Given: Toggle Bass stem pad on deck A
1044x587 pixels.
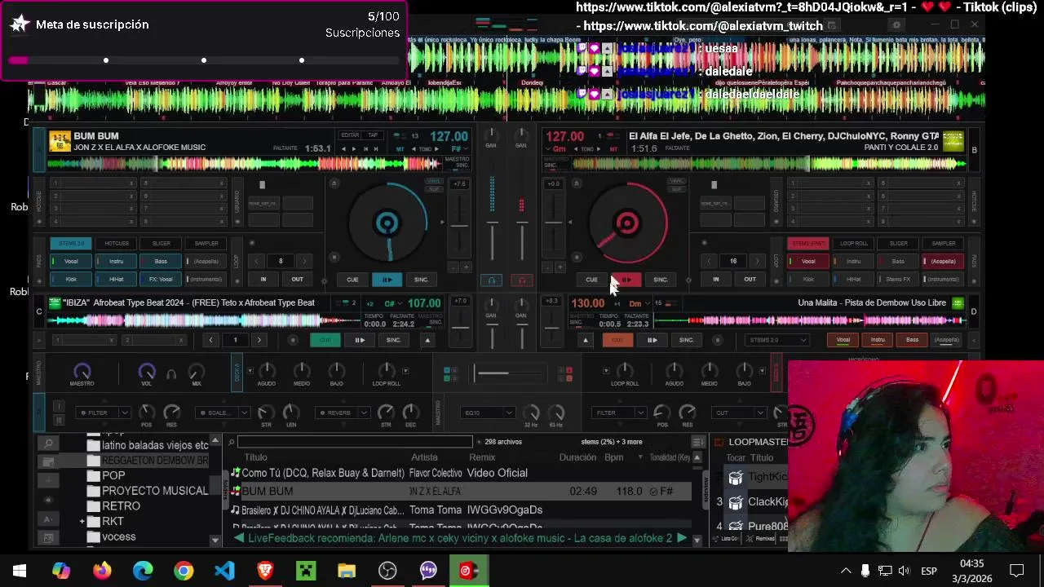Looking at the screenshot, I should click(161, 261).
